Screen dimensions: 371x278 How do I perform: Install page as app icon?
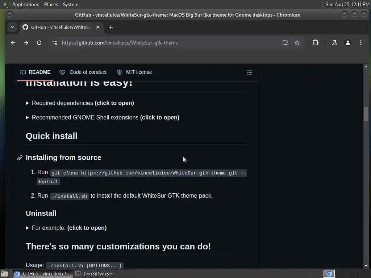pos(285,43)
